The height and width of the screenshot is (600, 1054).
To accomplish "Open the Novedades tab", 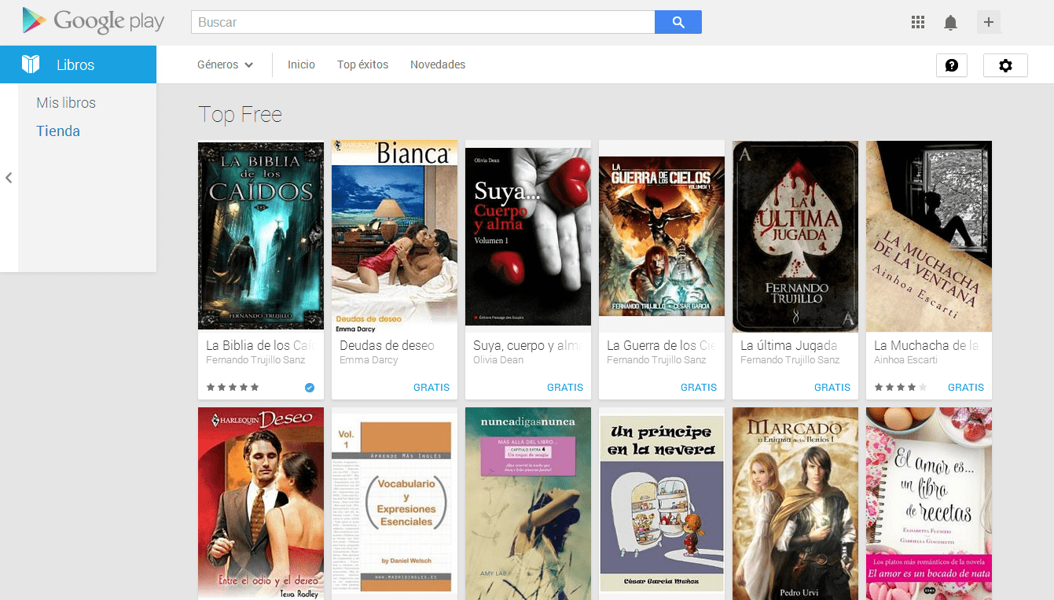I will [438, 64].
